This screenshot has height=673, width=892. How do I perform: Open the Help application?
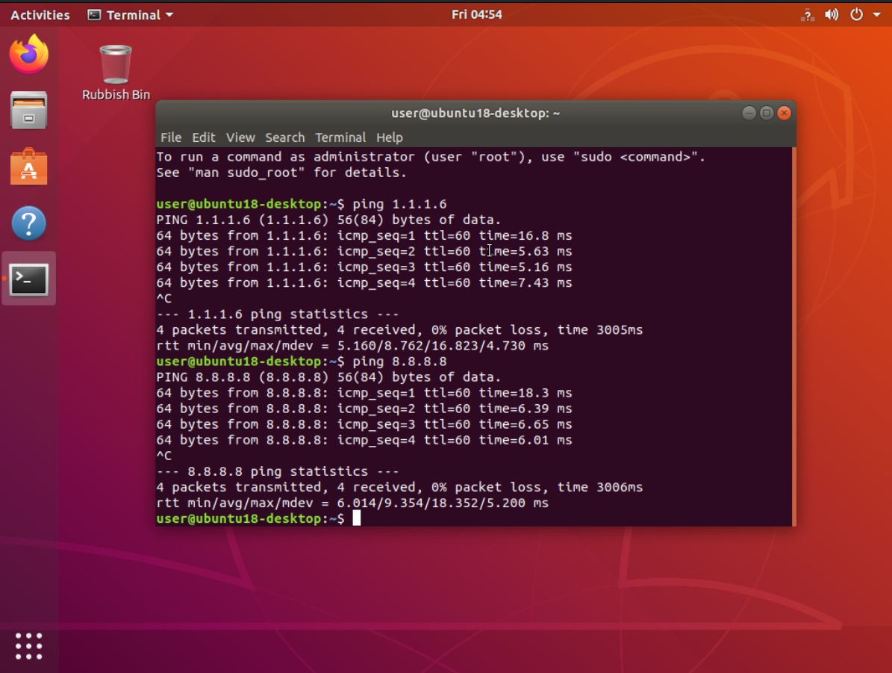pos(28,223)
